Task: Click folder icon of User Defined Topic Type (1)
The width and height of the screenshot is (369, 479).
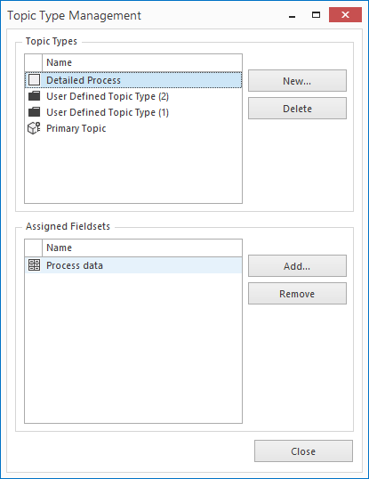Action: click(34, 112)
